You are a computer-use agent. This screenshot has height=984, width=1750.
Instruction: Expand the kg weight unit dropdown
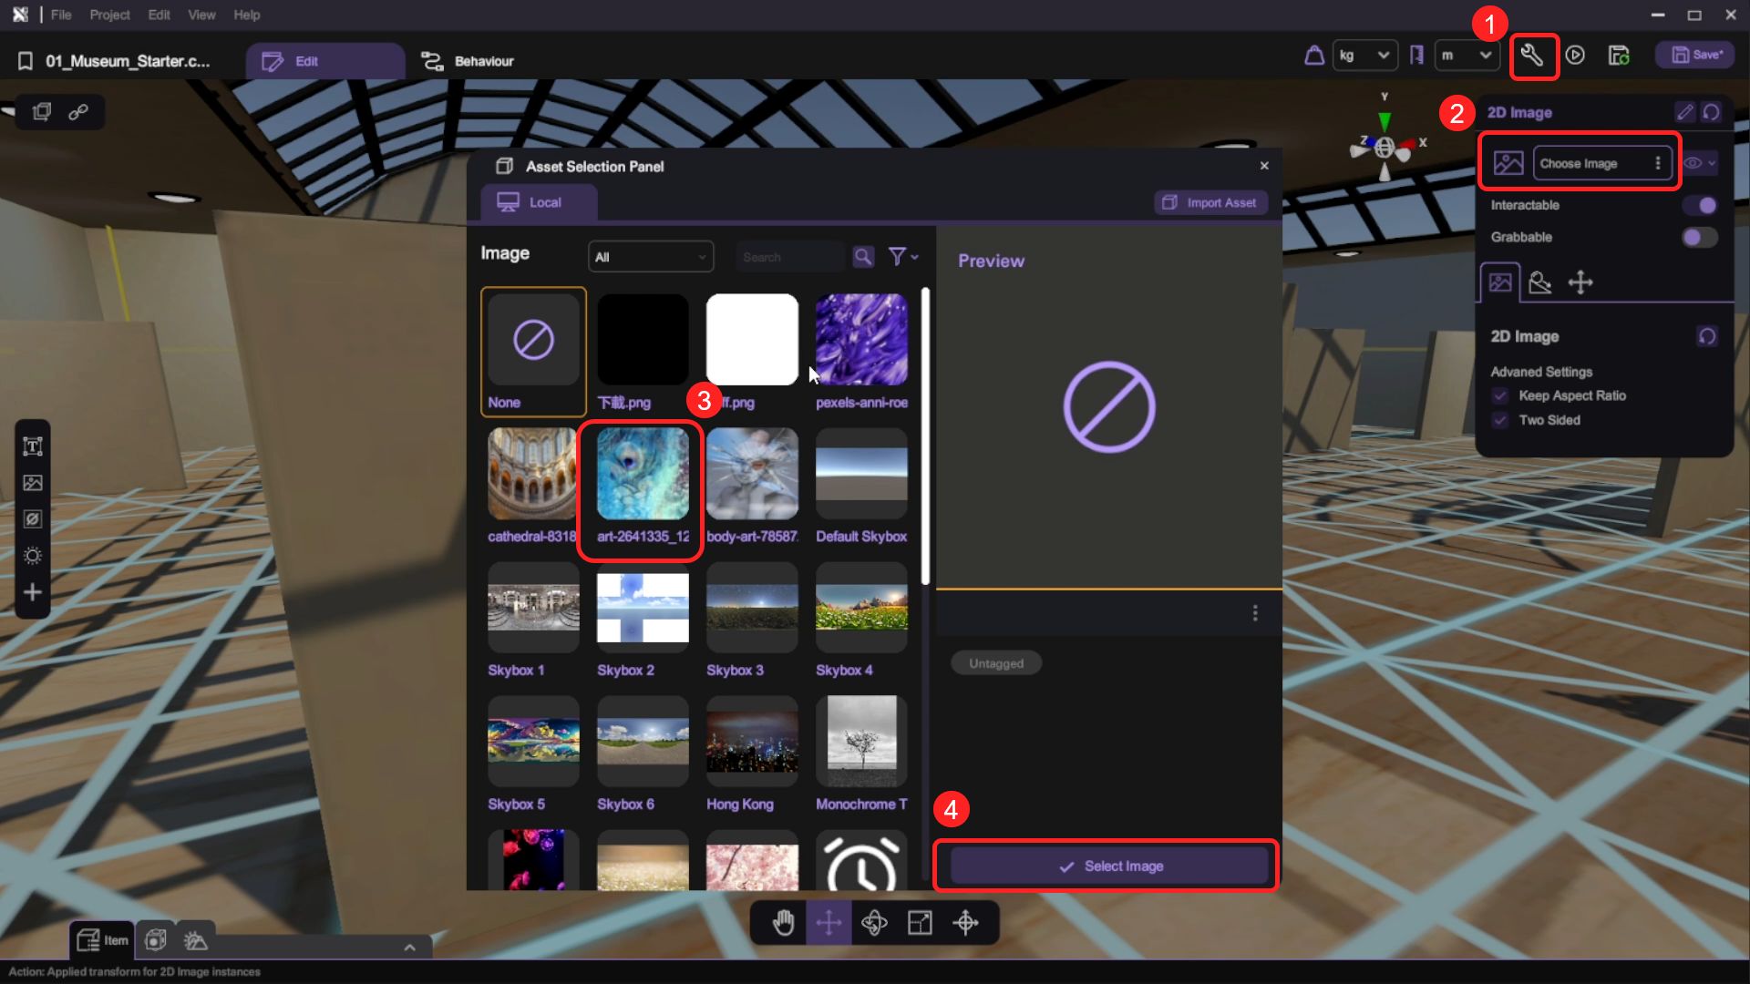click(x=1364, y=56)
